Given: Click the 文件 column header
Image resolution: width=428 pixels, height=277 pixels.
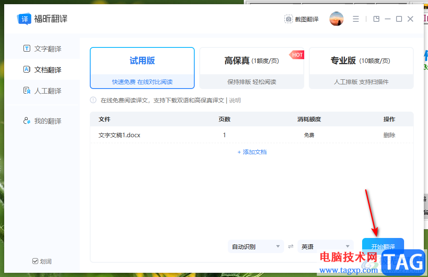Looking at the screenshot, I should tap(104, 119).
